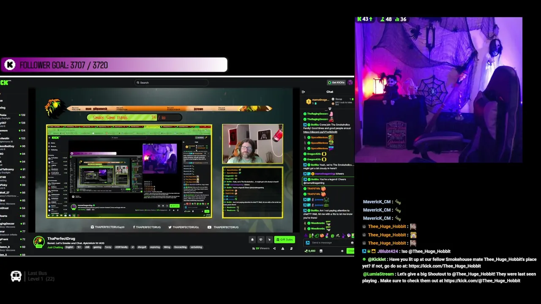Open the kick.com/Thee_Huge_Hobbit link by Kicklet
The image size is (541, 304).
445,266
